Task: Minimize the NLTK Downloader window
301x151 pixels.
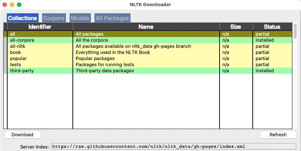Action: (12, 5)
